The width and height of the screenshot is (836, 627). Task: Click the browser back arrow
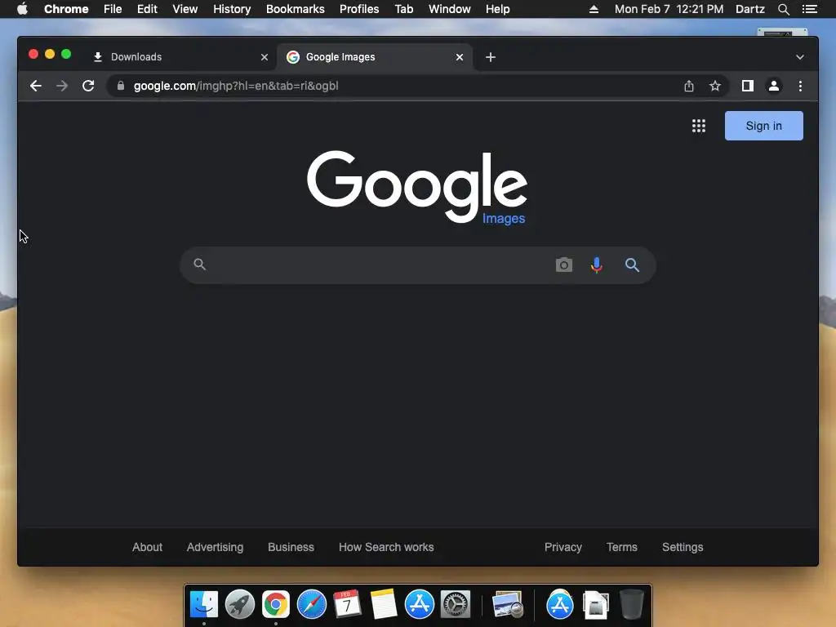(36, 86)
